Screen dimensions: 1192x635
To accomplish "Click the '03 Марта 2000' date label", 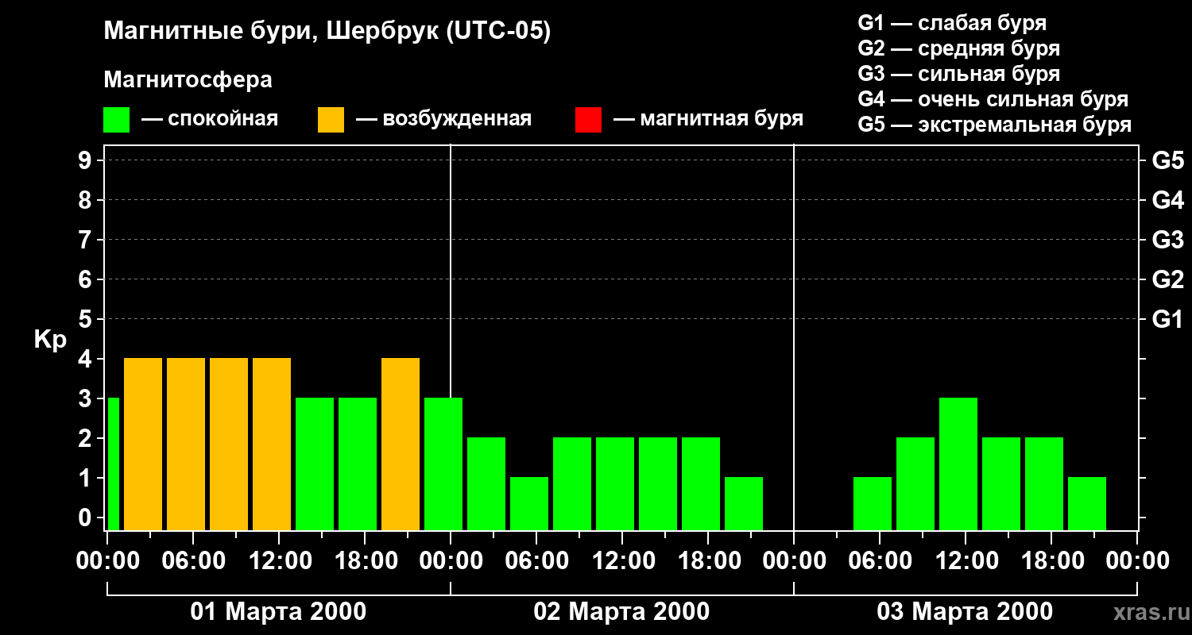I will click(x=965, y=612).
